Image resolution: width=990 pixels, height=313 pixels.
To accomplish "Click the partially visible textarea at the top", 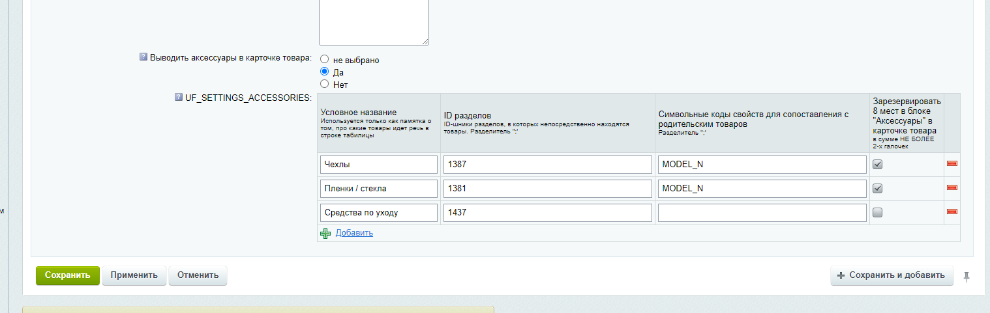I will (x=374, y=22).
